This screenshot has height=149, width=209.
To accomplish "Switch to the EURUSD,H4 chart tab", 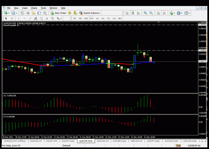I will coord(36,141).
